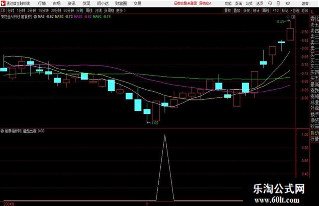Click the L label atop the side panel
319x206 pixels.
(x=312, y=12)
